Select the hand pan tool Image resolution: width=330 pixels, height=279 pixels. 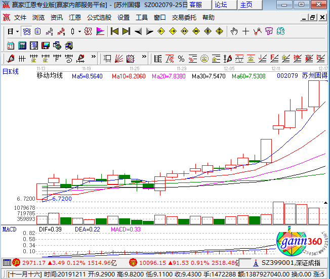click(x=234, y=31)
